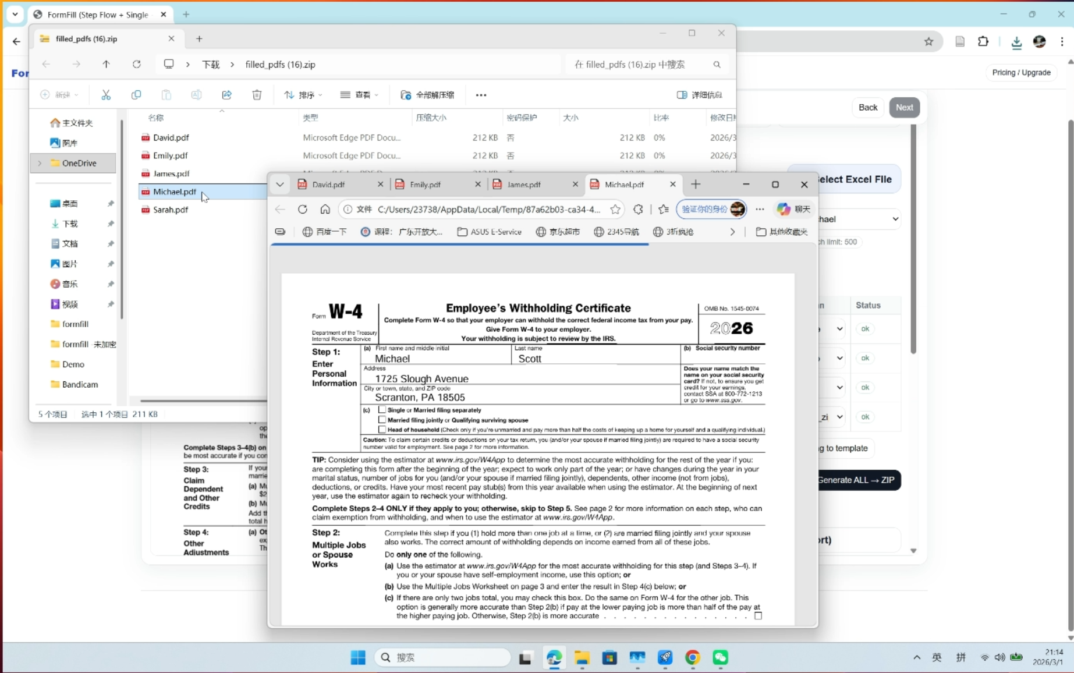Check the Head of household box on the W-4

pyautogui.click(x=382, y=430)
